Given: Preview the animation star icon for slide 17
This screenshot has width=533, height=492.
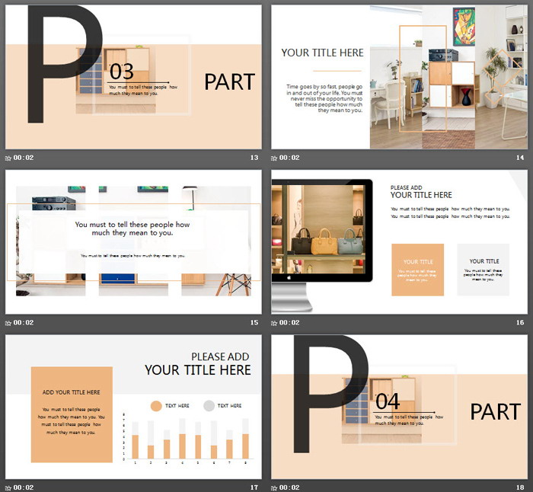Looking at the screenshot, I should pyautogui.click(x=8, y=487).
